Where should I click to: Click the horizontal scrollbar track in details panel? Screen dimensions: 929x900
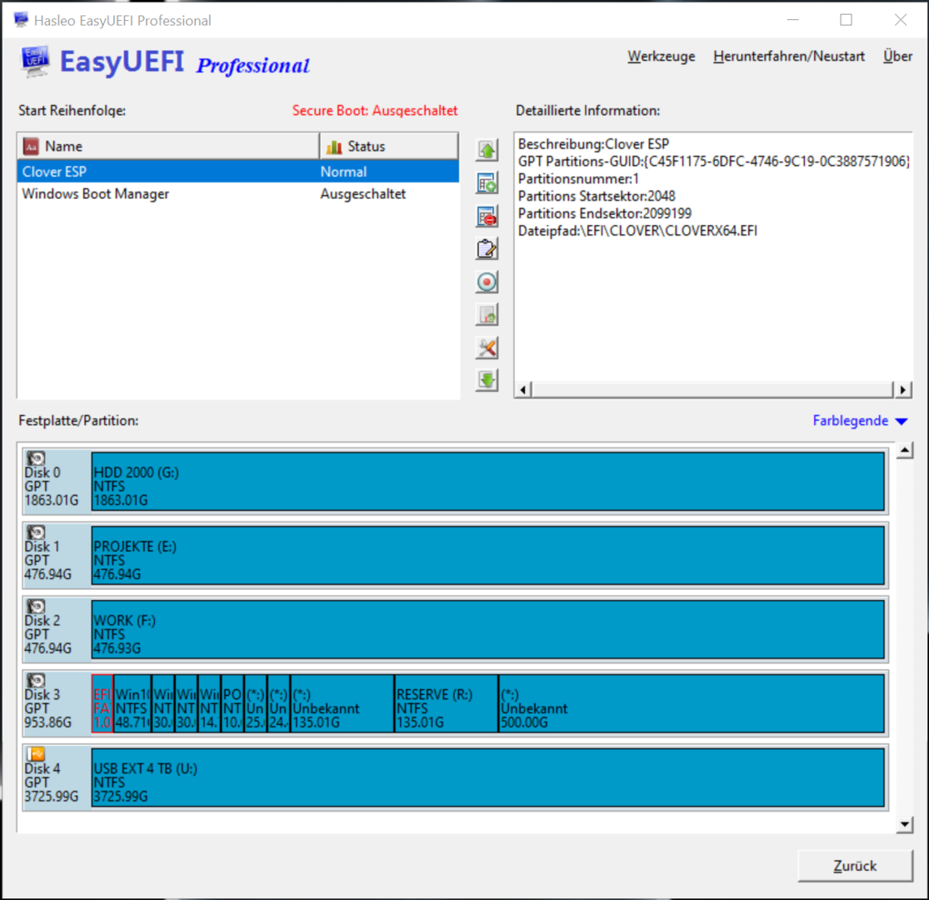pos(712,389)
